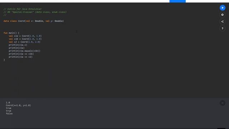Close the output console panel
Image resolution: width=229 pixels, height=129 pixels.
pyautogui.click(x=222, y=103)
